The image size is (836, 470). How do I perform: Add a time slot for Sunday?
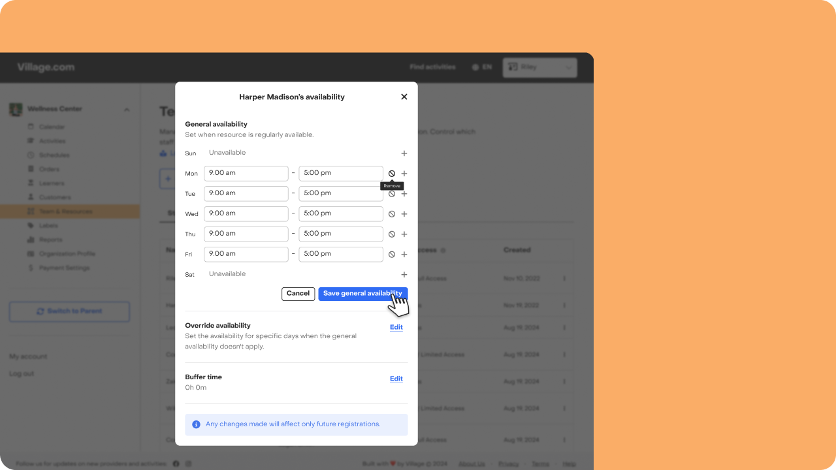[404, 153]
